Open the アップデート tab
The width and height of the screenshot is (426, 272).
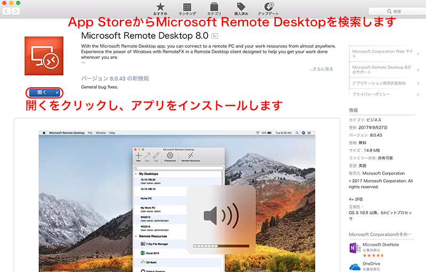(x=268, y=9)
